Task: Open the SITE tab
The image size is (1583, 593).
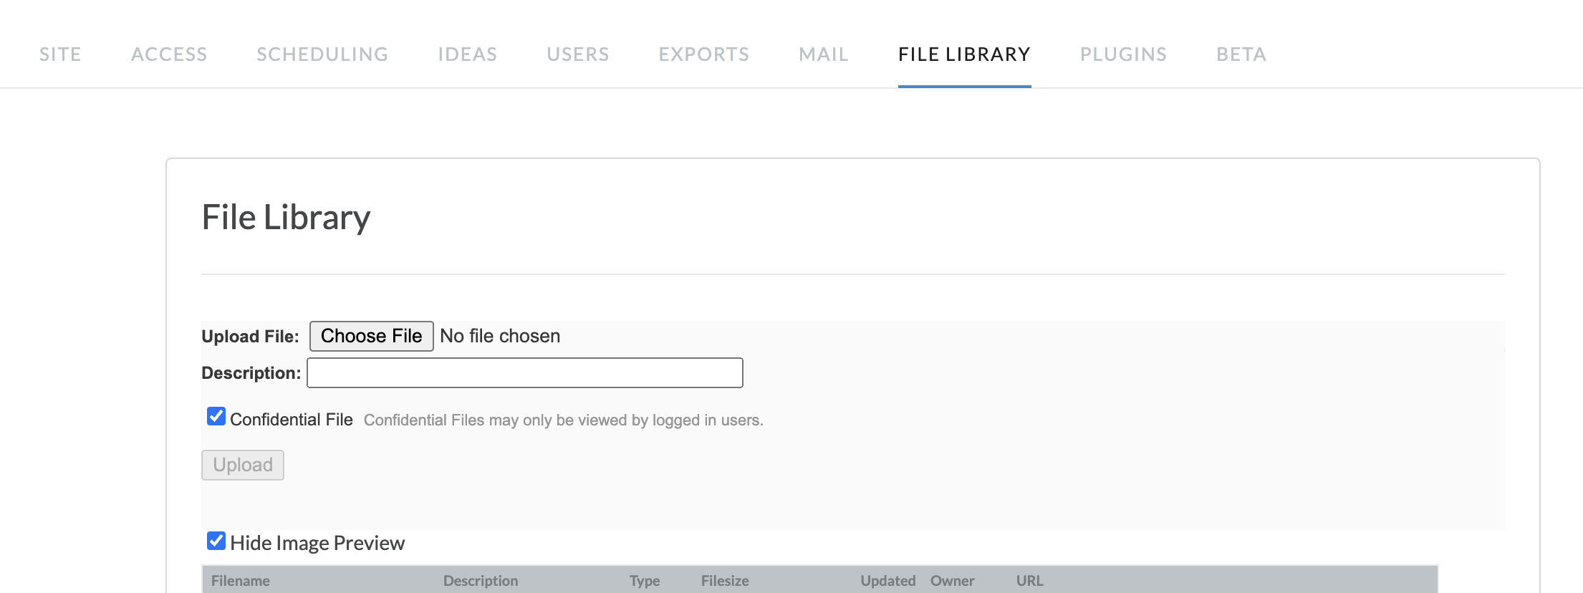Action: pyautogui.click(x=60, y=54)
